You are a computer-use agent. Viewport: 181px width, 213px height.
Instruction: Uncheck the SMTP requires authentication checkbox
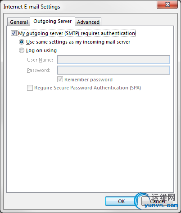(14, 33)
